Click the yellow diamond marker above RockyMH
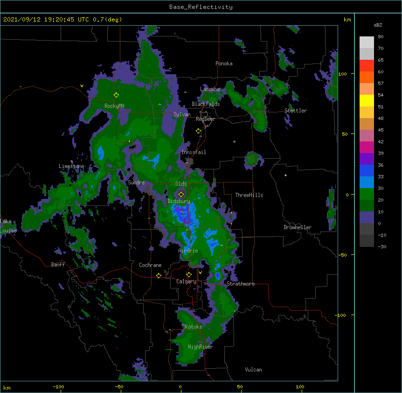The width and height of the screenshot is (402, 393). 117,95
